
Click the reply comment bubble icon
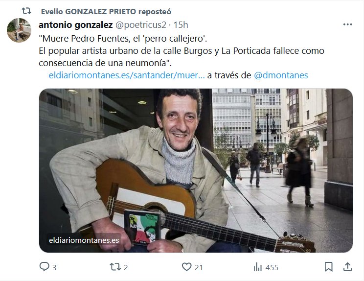click(x=45, y=267)
